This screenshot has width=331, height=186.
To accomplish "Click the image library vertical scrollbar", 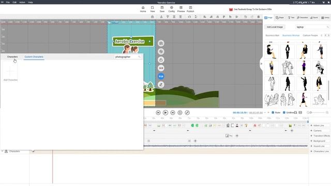I will pyautogui.click(x=329, y=90).
